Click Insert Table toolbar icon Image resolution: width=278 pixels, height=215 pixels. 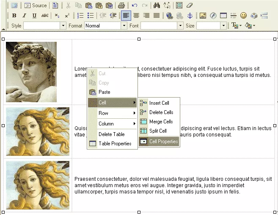[x=223, y=16]
